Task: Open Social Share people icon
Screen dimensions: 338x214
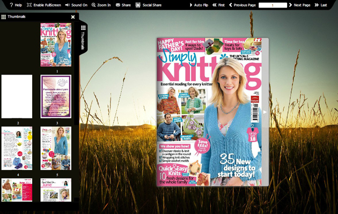Action: click(x=138, y=5)
